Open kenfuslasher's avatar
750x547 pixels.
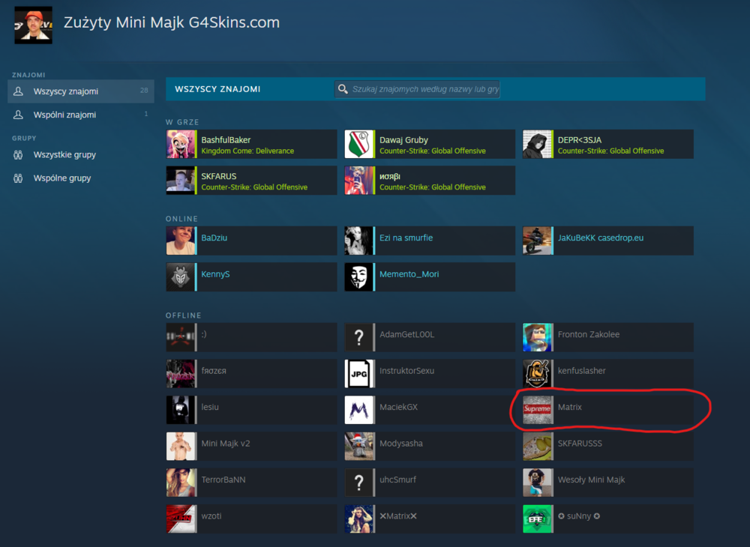(x=537, y=374)
